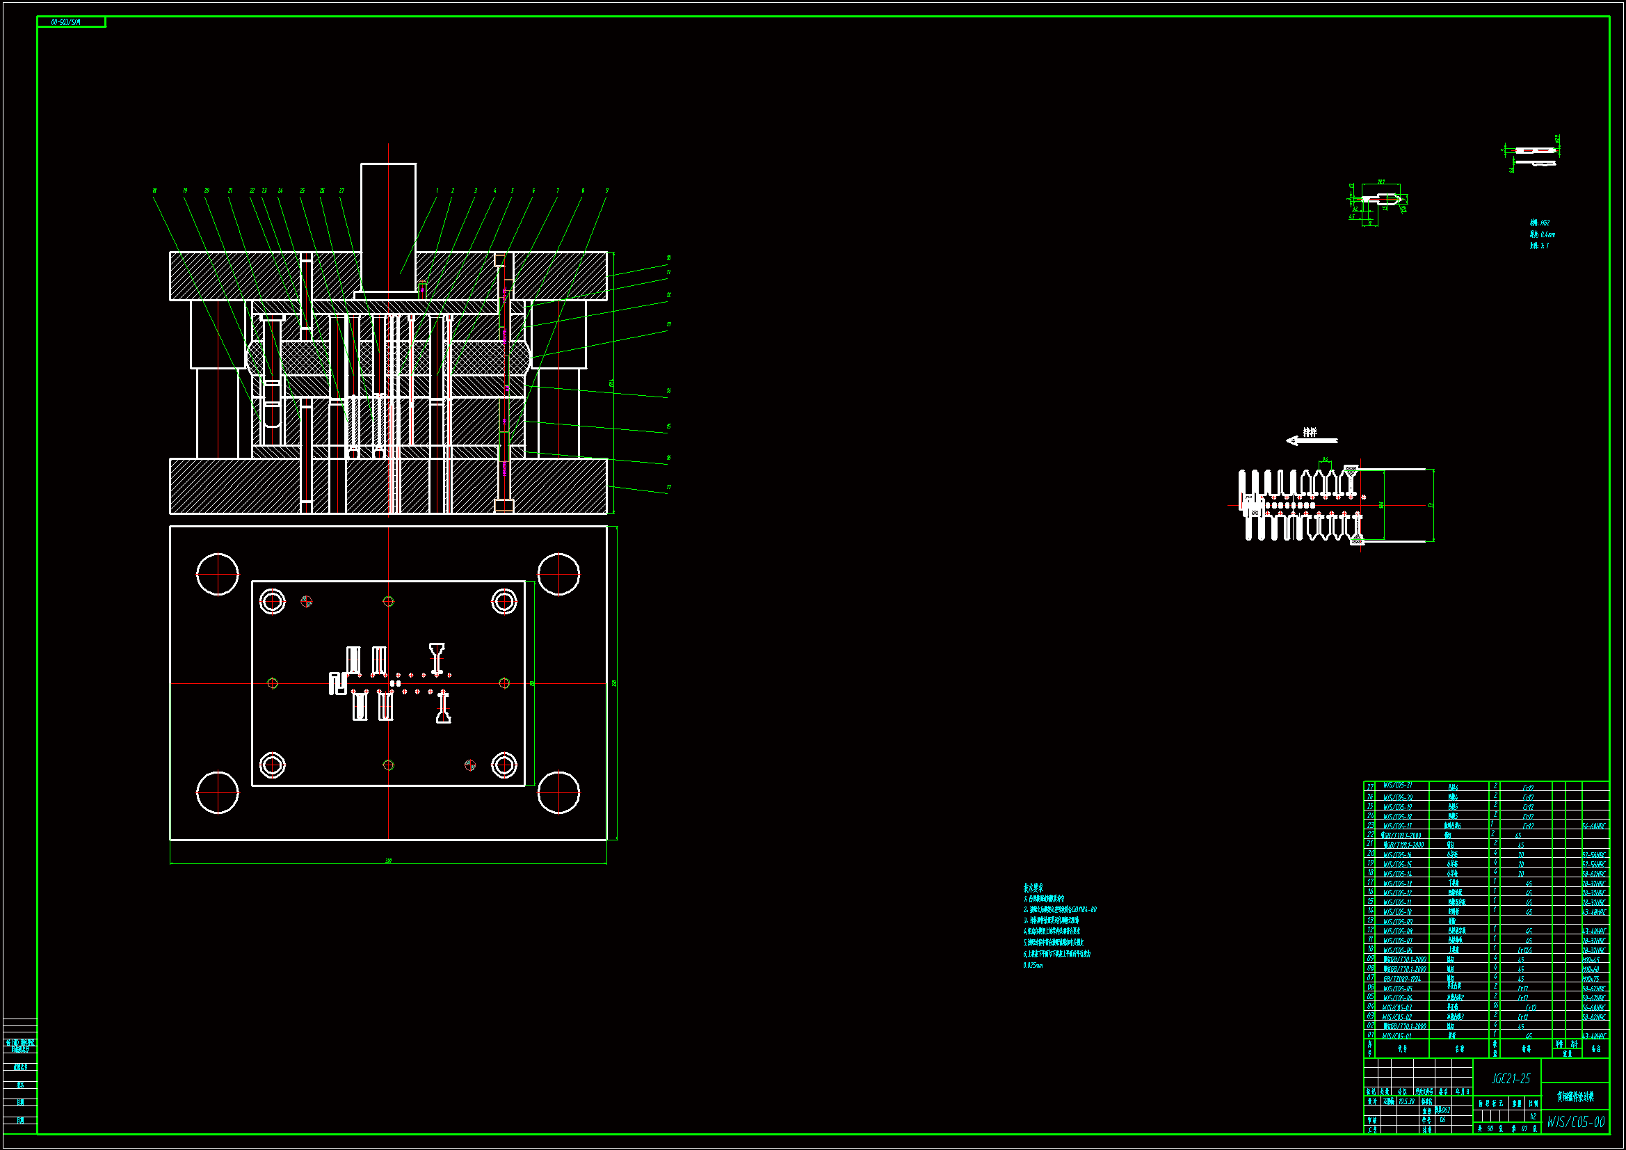Click the H62 material note text

point(1540,223)
